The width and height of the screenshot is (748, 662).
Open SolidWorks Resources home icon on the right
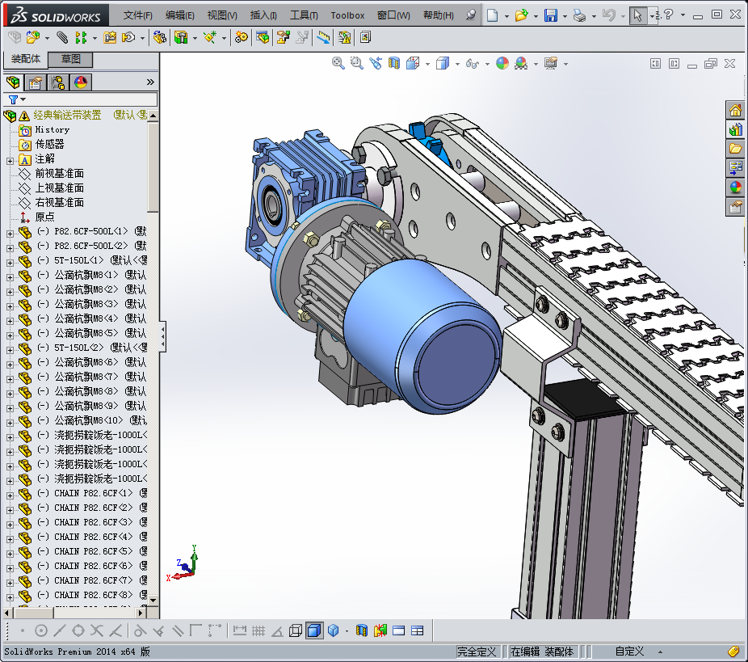click(735, 110)
